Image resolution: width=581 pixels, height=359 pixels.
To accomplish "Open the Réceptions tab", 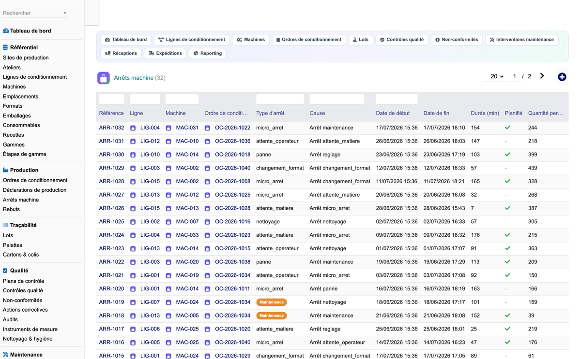I will [121, 53].
